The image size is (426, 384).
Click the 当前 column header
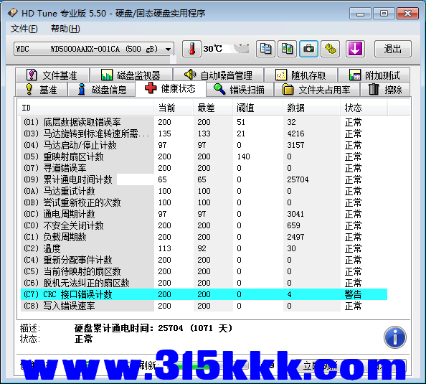[174, 108]
